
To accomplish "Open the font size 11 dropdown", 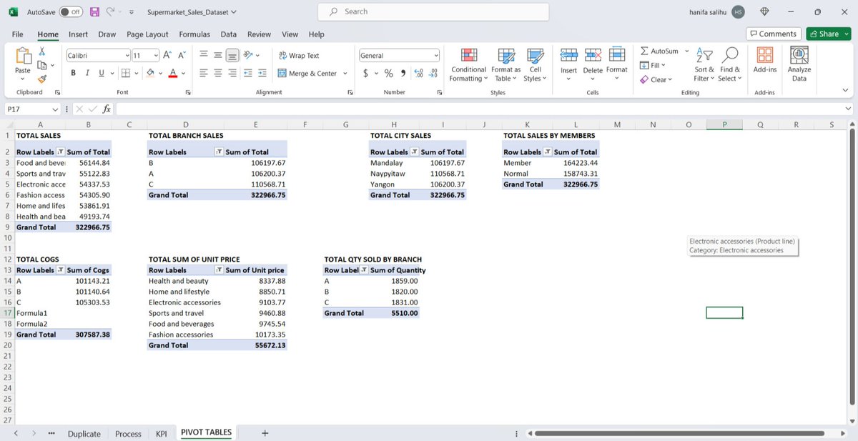I will tap(155, 55).
